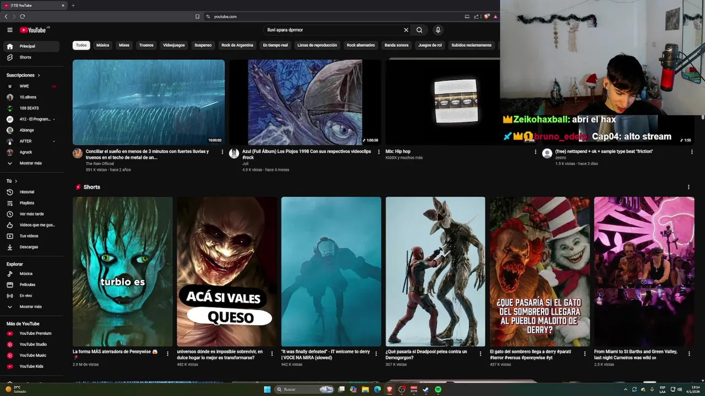Open the Deadpool vs Demogorgon short
Screen dimensions: 705x396
coord(435,272)
